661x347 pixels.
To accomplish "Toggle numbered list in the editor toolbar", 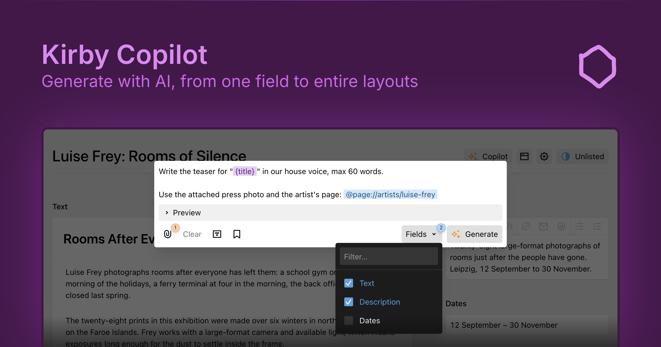I will pos(597,226).
